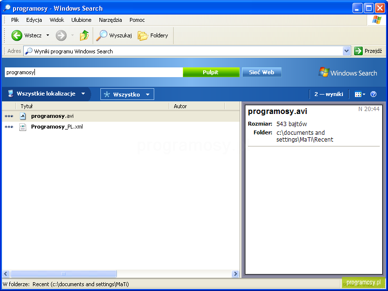This screenshot has width=388, height=291.
Task: Go up one folder level icon
Action: 84,35
